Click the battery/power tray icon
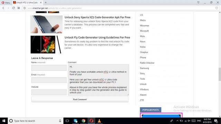221x124 pixels. tap(181, 121)
